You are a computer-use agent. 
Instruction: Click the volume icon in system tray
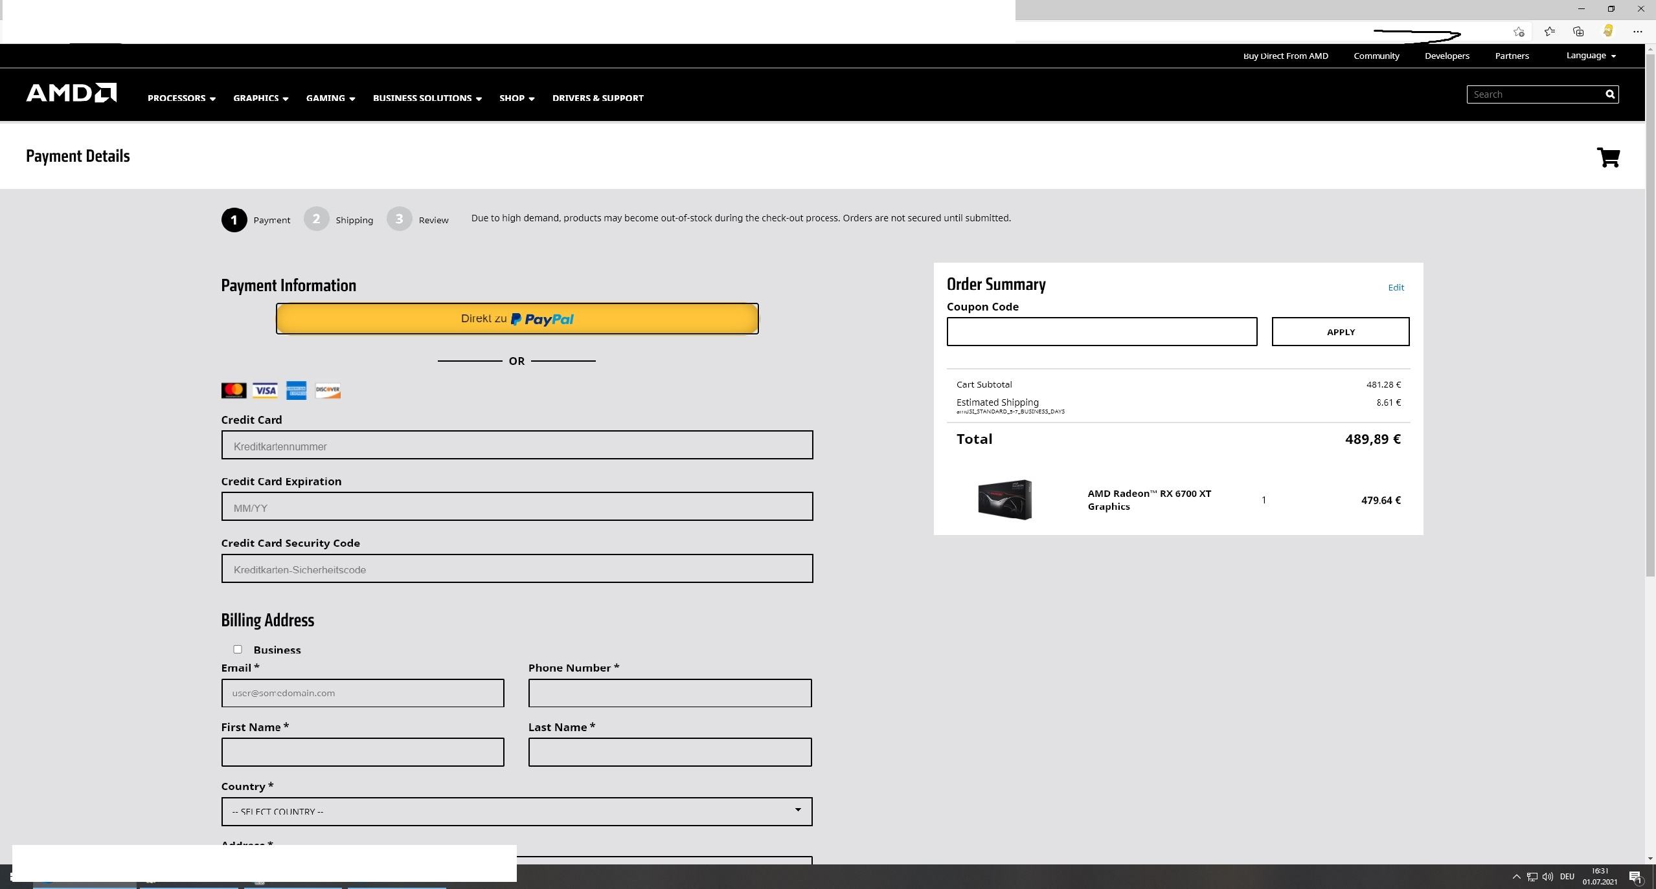tap(1547, 877)
